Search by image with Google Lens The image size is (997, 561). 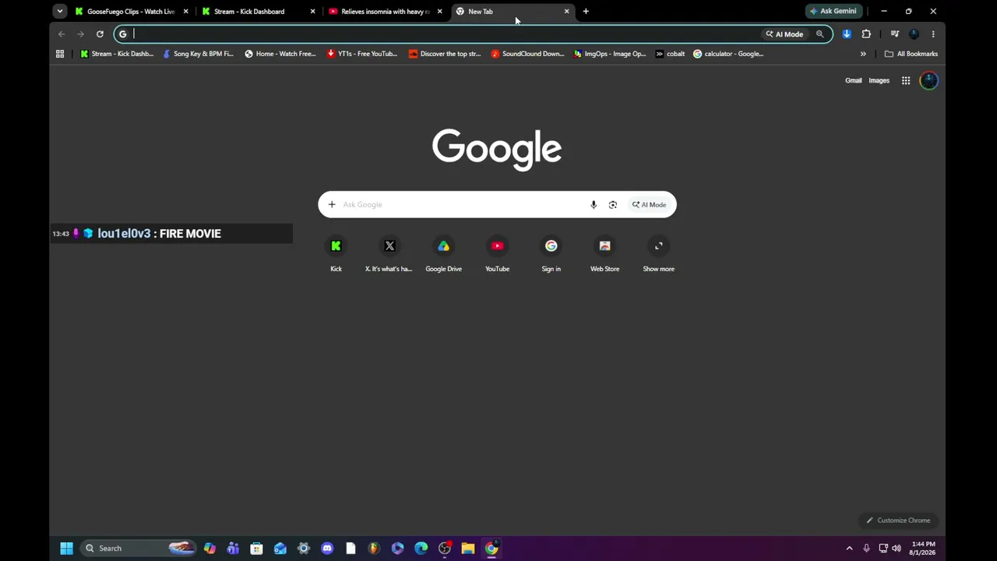point(613,205)
